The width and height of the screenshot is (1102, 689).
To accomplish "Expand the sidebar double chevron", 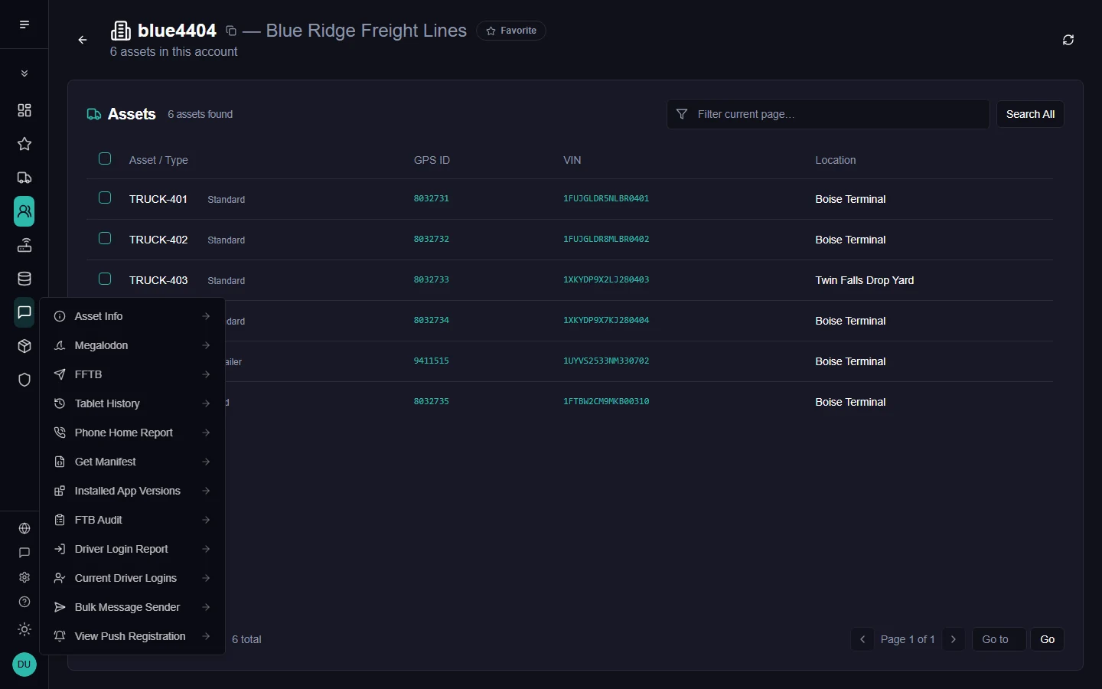I will pyautogui.click(x=24, y=73).
